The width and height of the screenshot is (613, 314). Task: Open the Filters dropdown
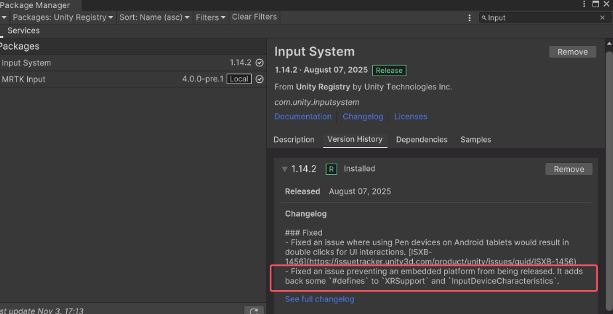(x=211, y=18)
